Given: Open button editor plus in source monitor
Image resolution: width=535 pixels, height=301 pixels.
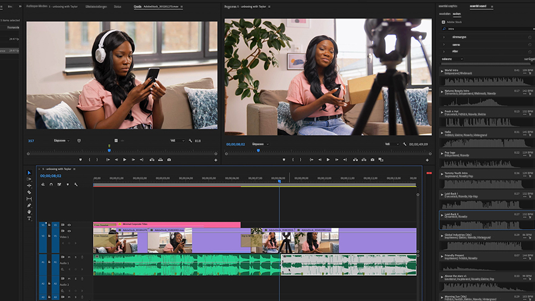Looking at the screenshot, I should coord(216,160).
